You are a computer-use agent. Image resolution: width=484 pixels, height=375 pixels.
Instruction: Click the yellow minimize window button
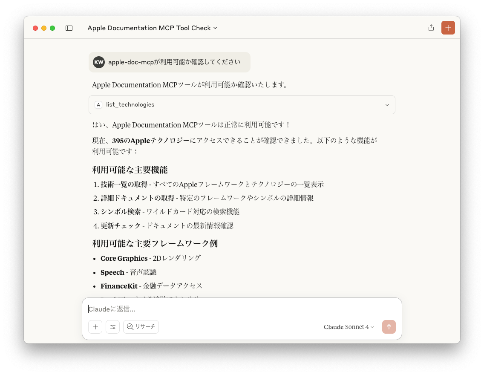pyautogui.click(x=44, y=28)
